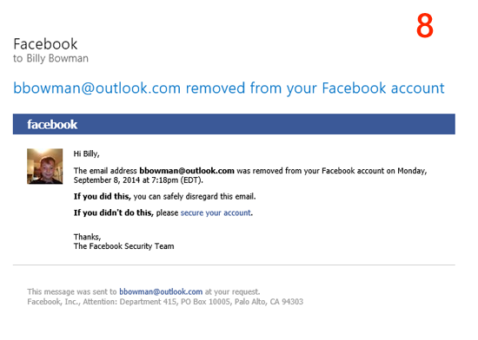
Task: Click the red number 8 marker
Action: click(x=425, y=26)
